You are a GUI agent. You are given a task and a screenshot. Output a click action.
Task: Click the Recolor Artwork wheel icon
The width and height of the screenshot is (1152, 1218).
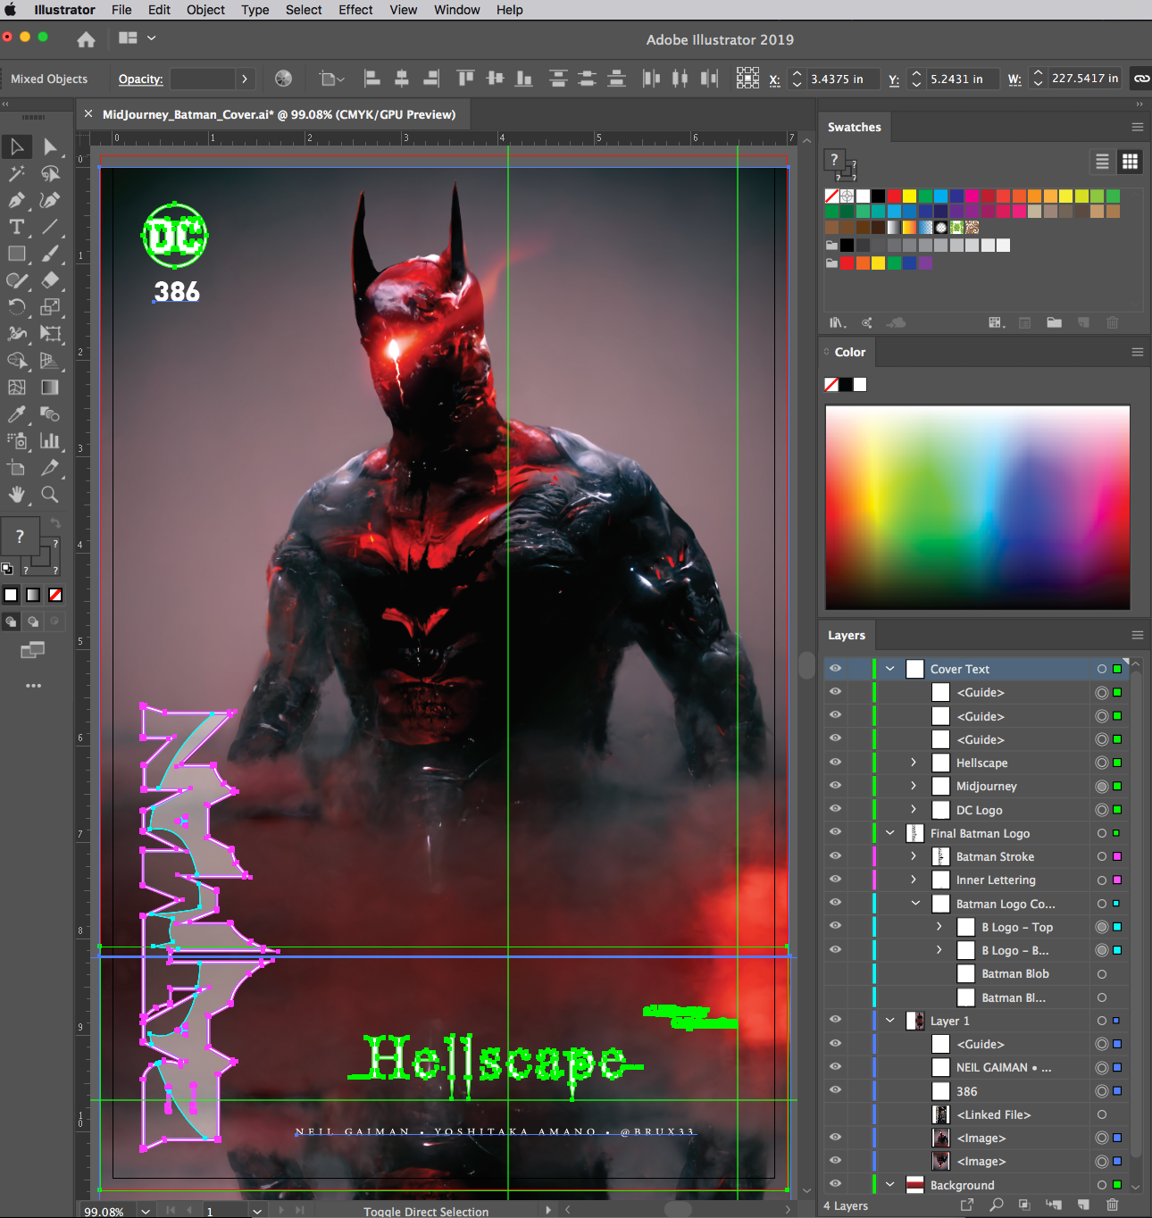(x=283, y=79)
